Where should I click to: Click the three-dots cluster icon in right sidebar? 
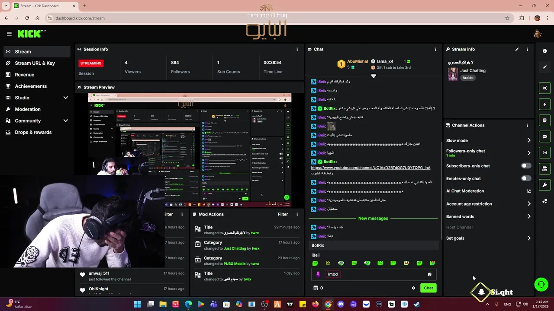[x=545, y=201]
